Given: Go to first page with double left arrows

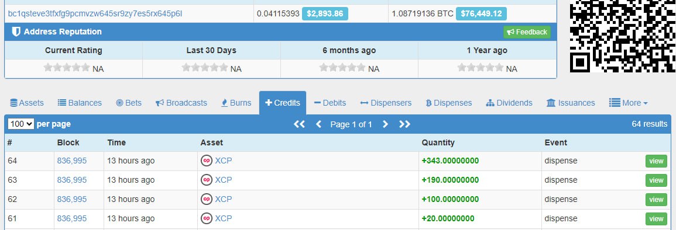Looking at the screenshot, I should pyautogui.click(x=299, y=124).
